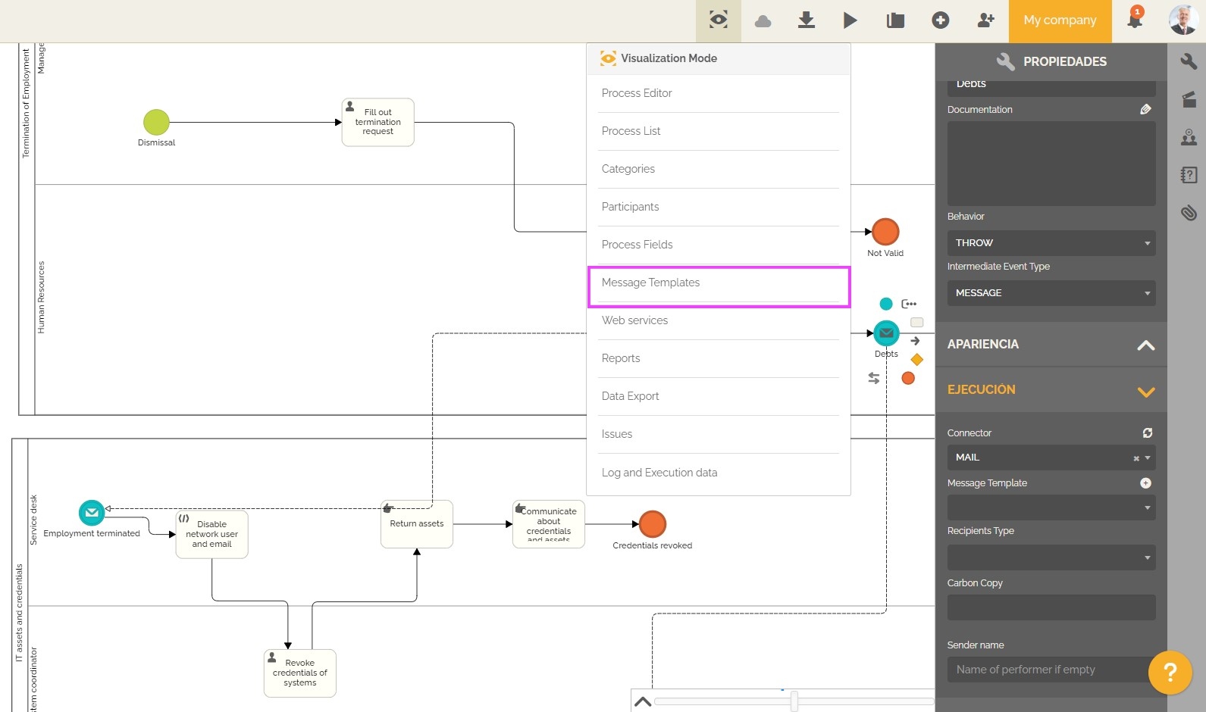Select Process List menu item

[719, 131]
